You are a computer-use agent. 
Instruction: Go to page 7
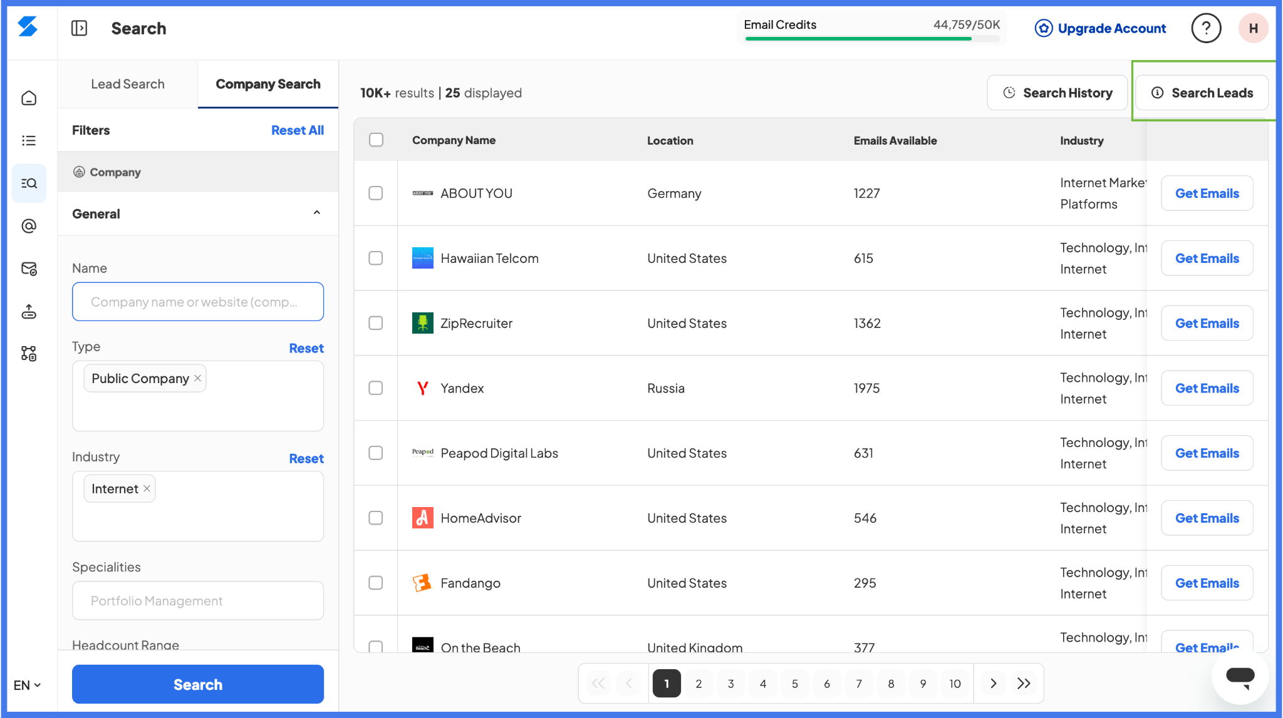pos(859,684)
